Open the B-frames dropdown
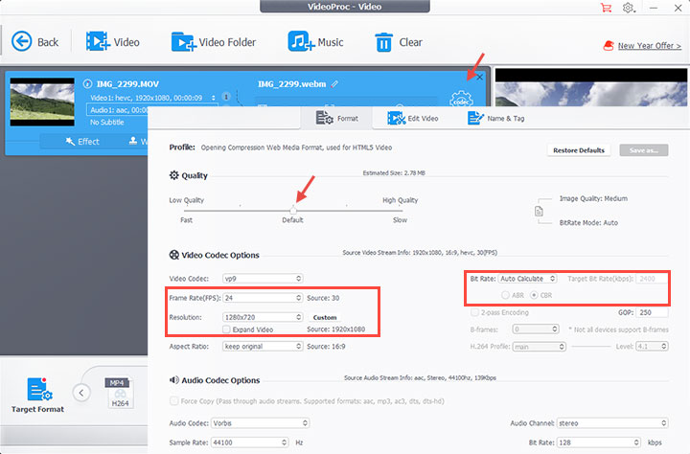Screen dimensions: 690x454 536,329
